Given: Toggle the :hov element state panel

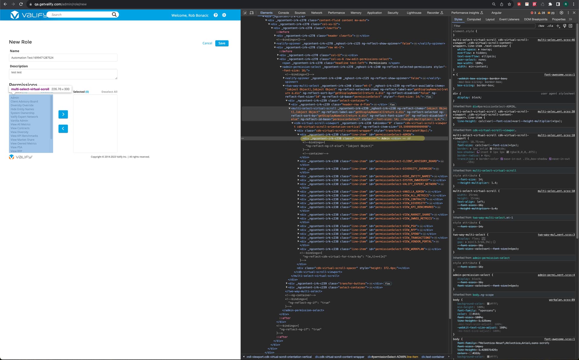Looking at the screenshot, I should [541, 26].
